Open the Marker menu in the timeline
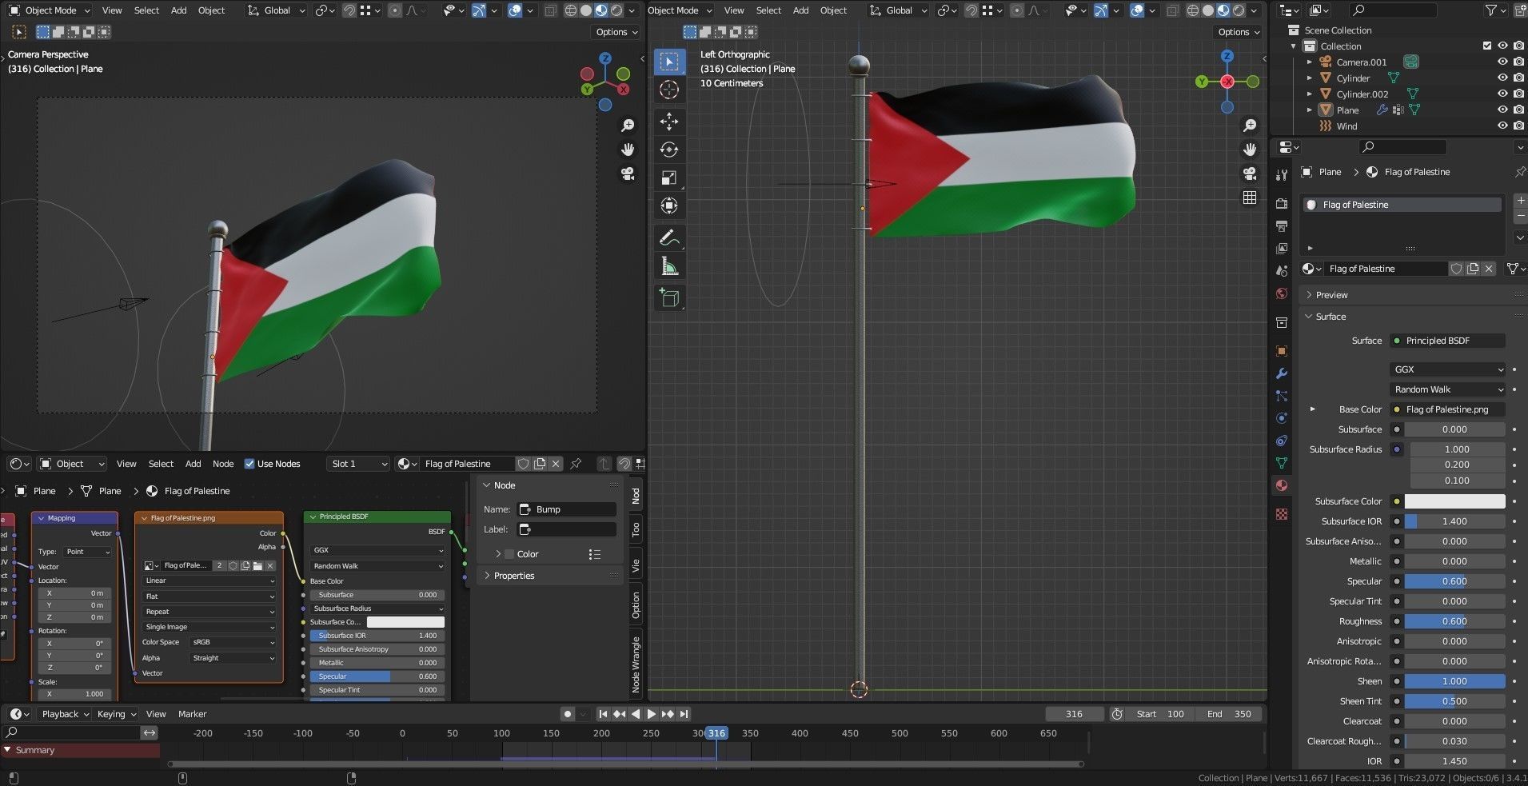1528x786 pixels. [192, 713]
